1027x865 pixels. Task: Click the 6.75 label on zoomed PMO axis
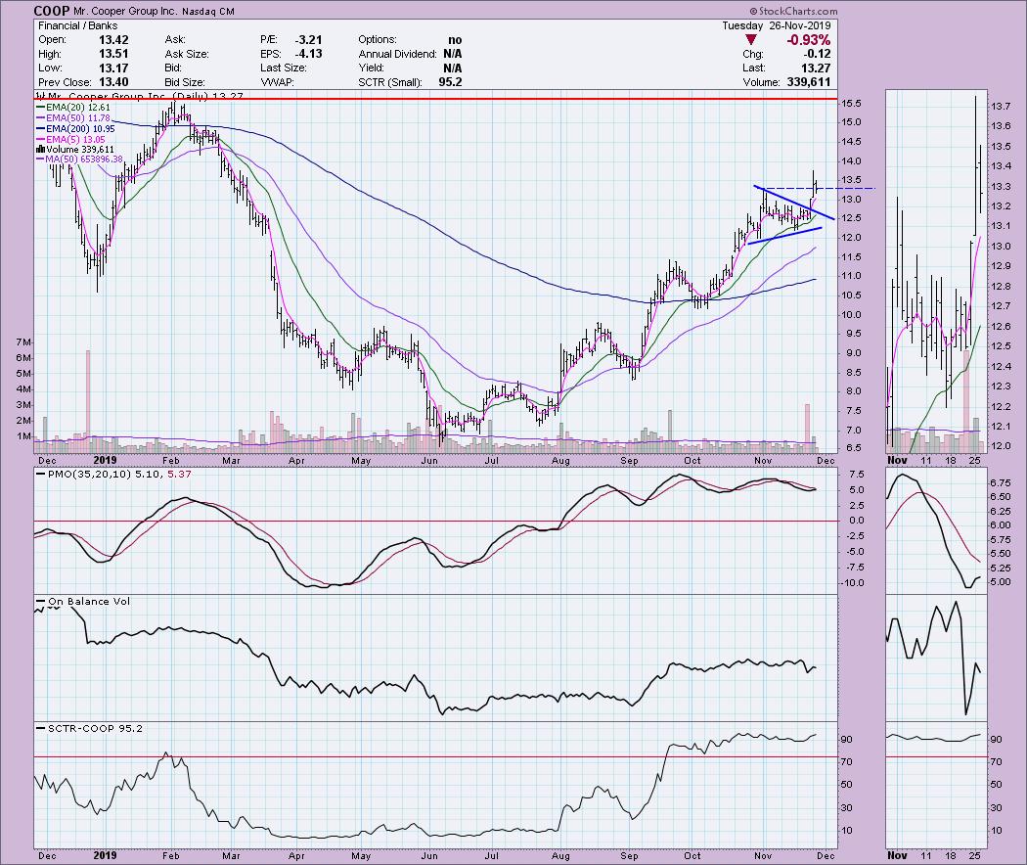coord(999,482)
